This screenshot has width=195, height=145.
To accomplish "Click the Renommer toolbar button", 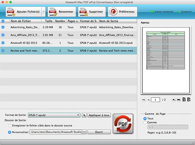I will [x=61, y=12].
